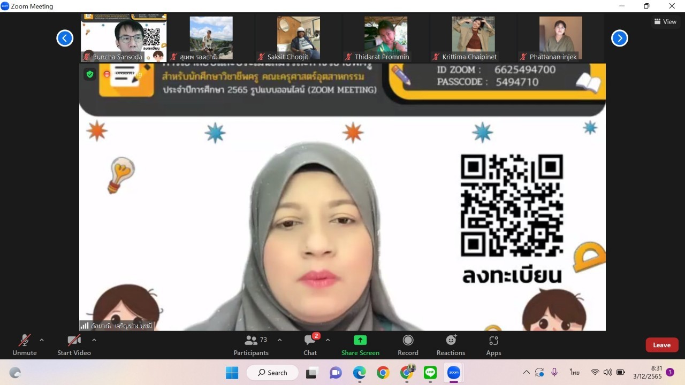Click the Zoom taskbar icon

(454, 373)
